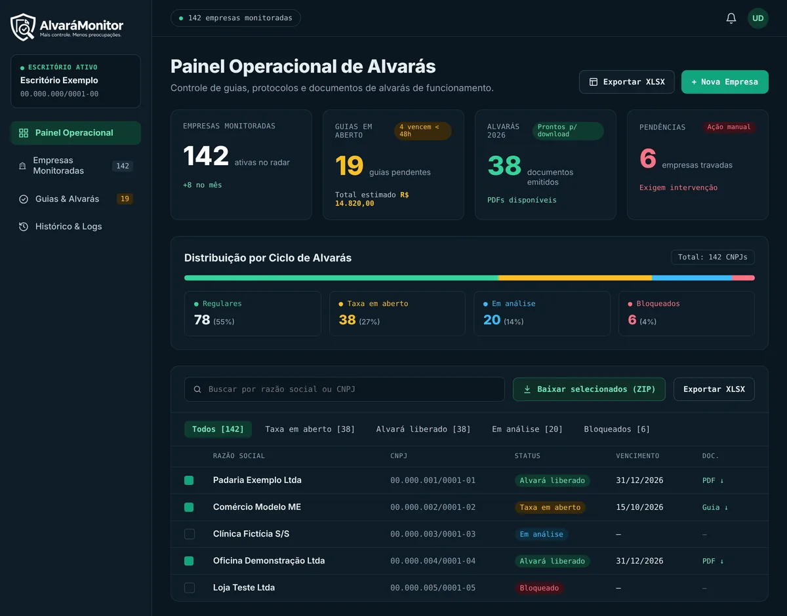Download PDF for Padaria Exemplo Ltda

pyautogui.click(x=713, y=480)
